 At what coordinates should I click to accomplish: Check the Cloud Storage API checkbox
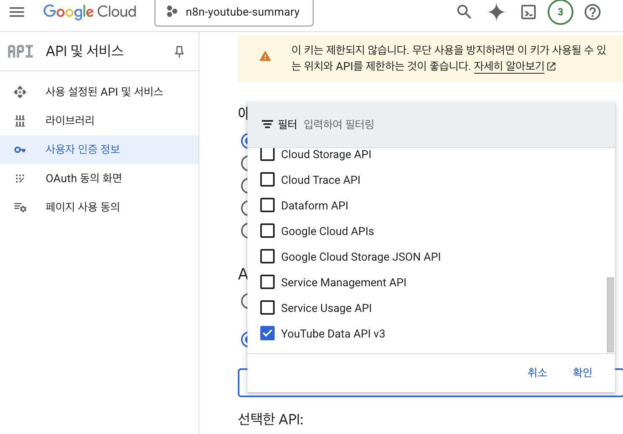pos(267,154)
